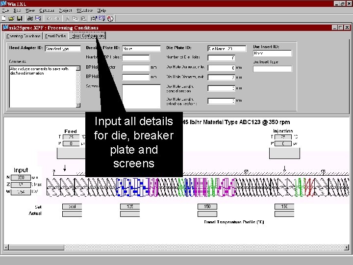Click the Injection temperature T field
This screenshot has width=353, height=265.
pyautogui.click(x=283, y=137)
